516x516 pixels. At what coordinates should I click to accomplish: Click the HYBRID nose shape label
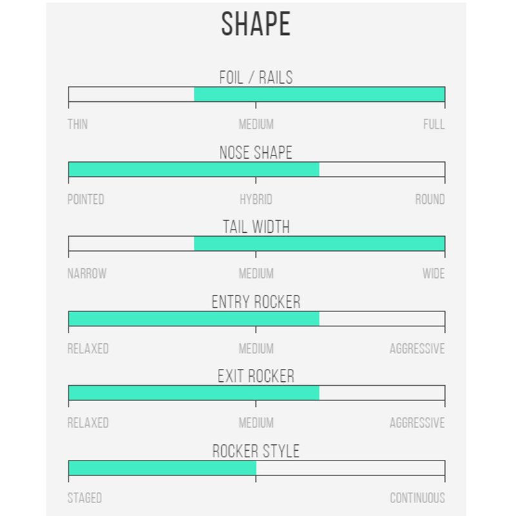click(x=256, y=199)
